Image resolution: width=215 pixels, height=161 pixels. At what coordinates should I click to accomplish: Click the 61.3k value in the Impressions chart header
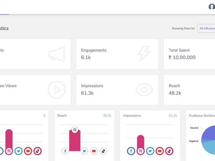[x=173, y=115]
